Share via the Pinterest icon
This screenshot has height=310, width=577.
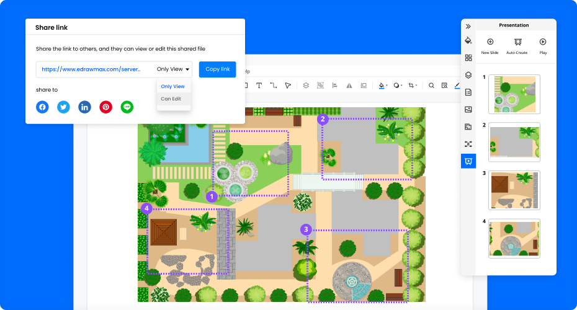pyautogui.click(x=106, y=107)
